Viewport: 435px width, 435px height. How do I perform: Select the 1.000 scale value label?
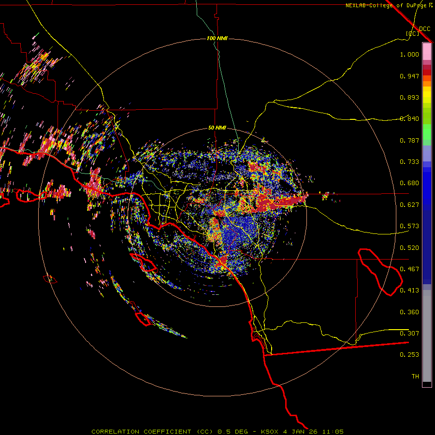pos(409,54)
